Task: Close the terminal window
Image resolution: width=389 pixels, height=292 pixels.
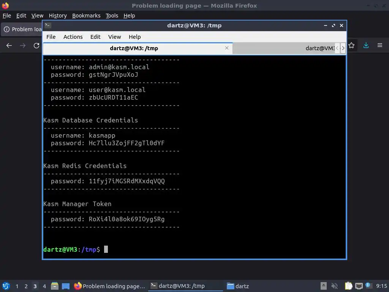Action: [342, 25]
